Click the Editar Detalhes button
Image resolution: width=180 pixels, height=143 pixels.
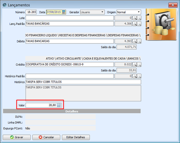[76, 137]
